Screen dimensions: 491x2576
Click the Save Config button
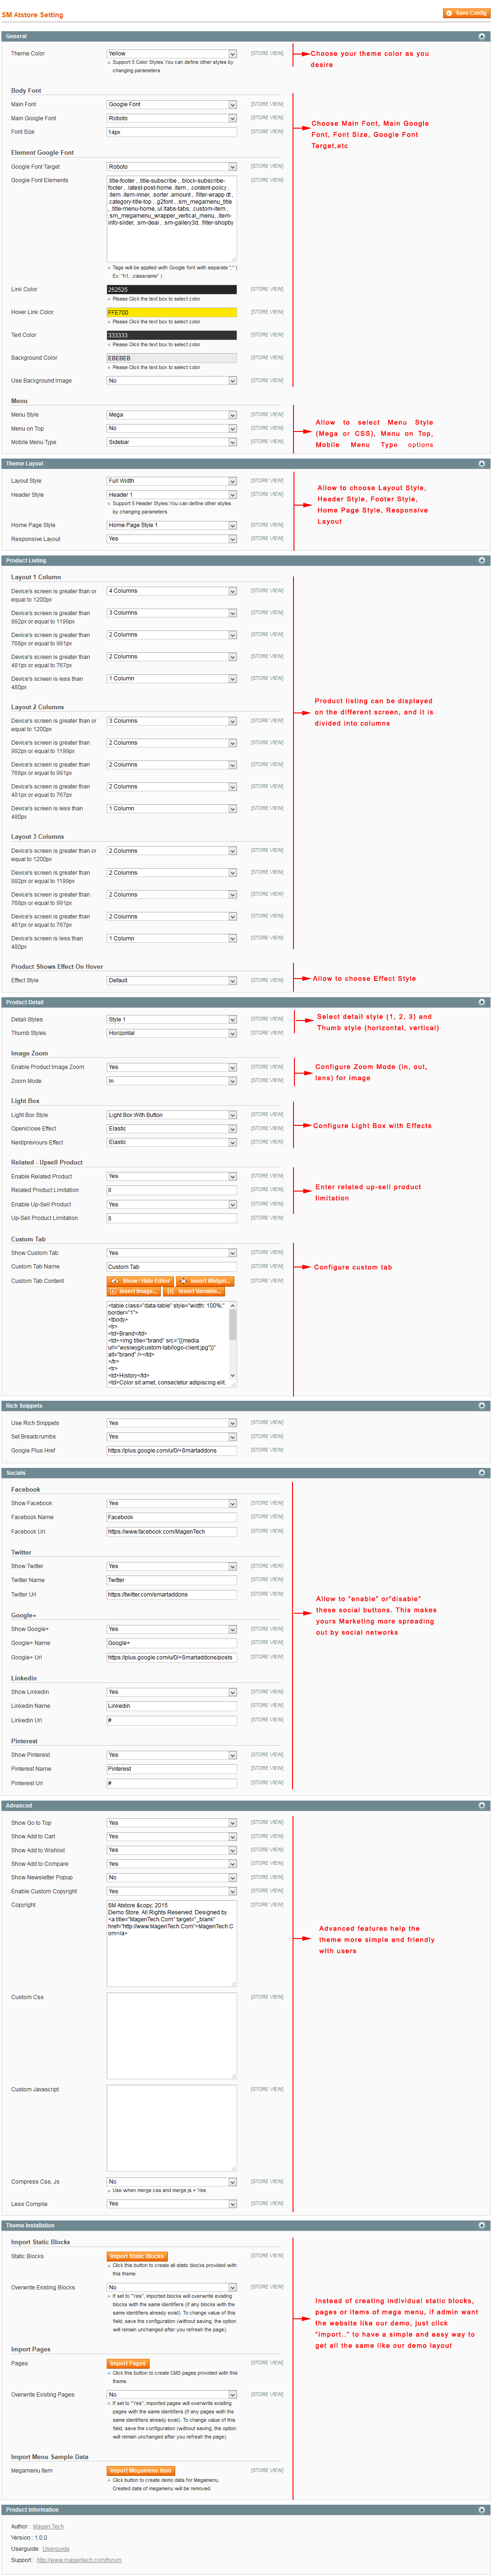coord(466,13)
